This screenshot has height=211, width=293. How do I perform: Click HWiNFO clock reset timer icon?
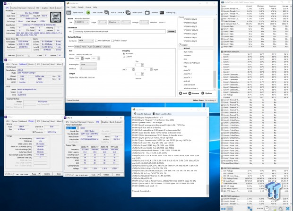point(267,209)
